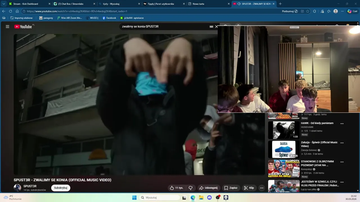The width and height of the screenshot is (360, 202).
Task: Click Podsumuj in the address bar
Action: 290,11
